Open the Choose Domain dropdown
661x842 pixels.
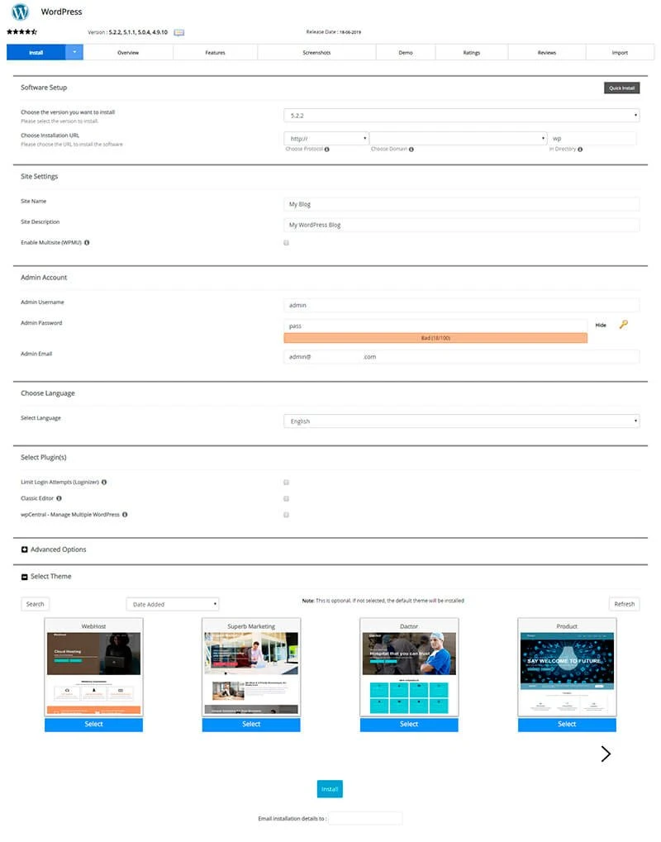click(458, 139)
